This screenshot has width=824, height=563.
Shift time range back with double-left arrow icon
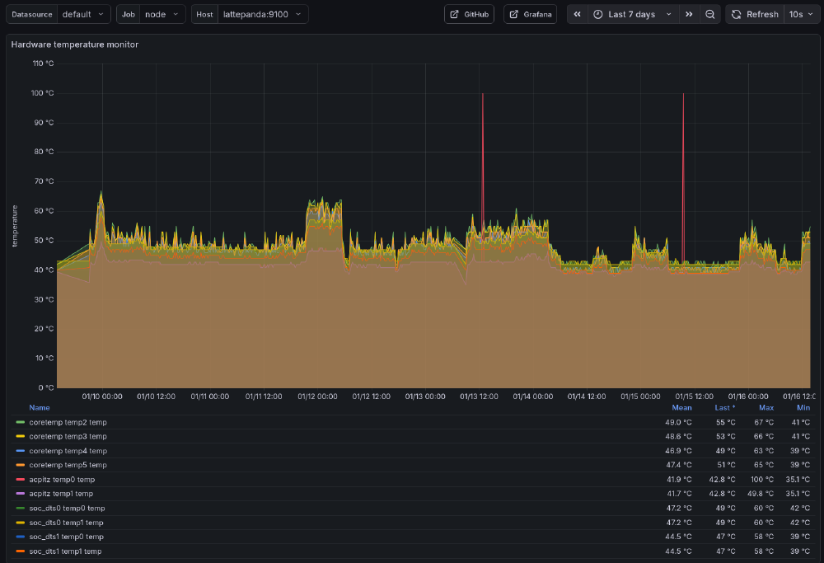point(576,13)
